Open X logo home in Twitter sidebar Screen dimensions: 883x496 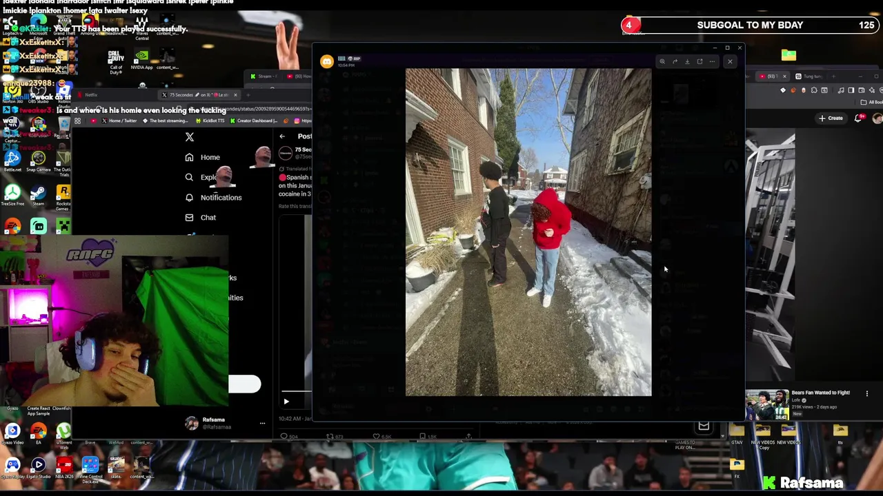[190, 136]
